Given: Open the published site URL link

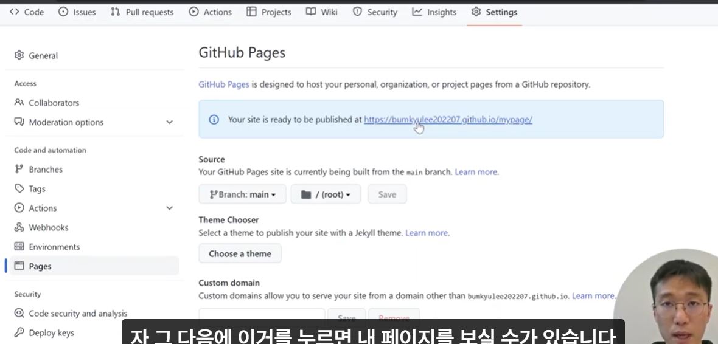Looking at the screenshot, I should (448, 119).
